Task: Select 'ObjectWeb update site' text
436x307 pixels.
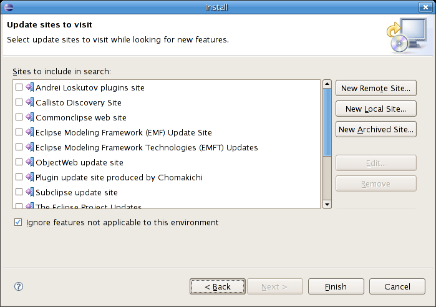Action: [x=79, y=163]
